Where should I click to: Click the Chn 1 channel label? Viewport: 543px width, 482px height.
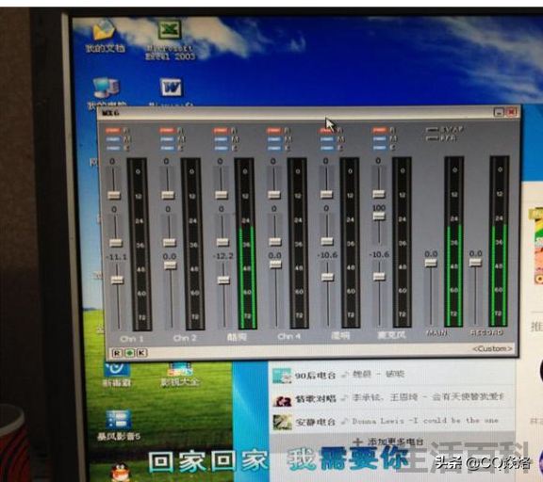coord(132,339)
